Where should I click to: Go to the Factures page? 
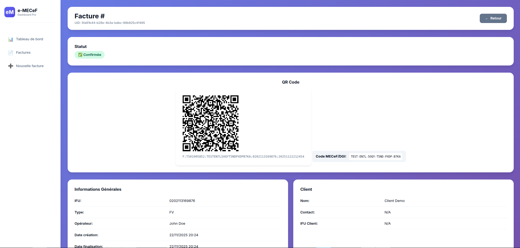[x=23, y=53]
